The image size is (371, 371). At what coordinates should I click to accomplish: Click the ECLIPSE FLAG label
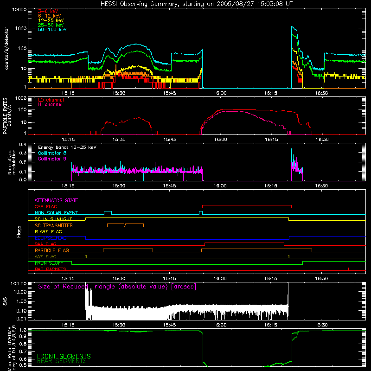[x=51, y=238]
